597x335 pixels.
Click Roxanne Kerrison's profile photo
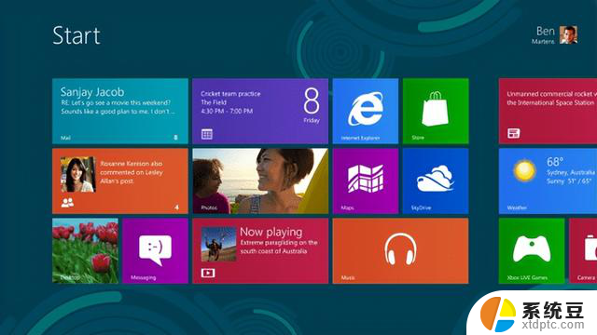[78, 174]
